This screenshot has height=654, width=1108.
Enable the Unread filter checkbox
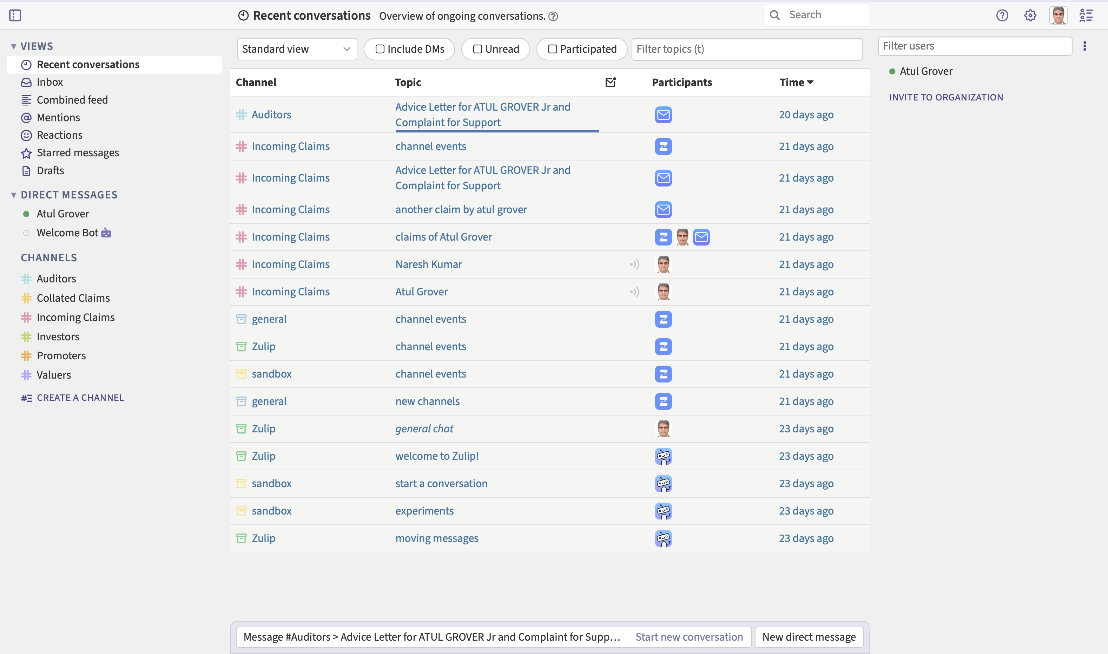[477, 49]
